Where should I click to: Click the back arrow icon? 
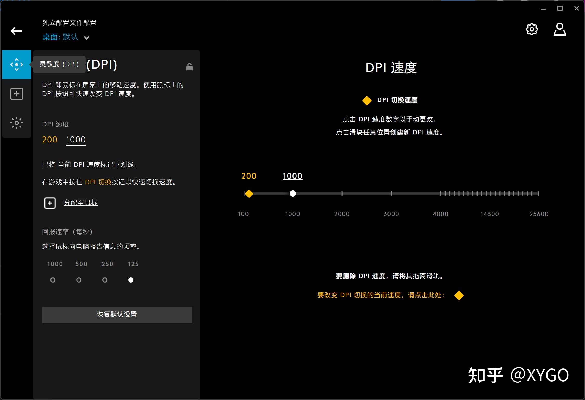(16, 31)
